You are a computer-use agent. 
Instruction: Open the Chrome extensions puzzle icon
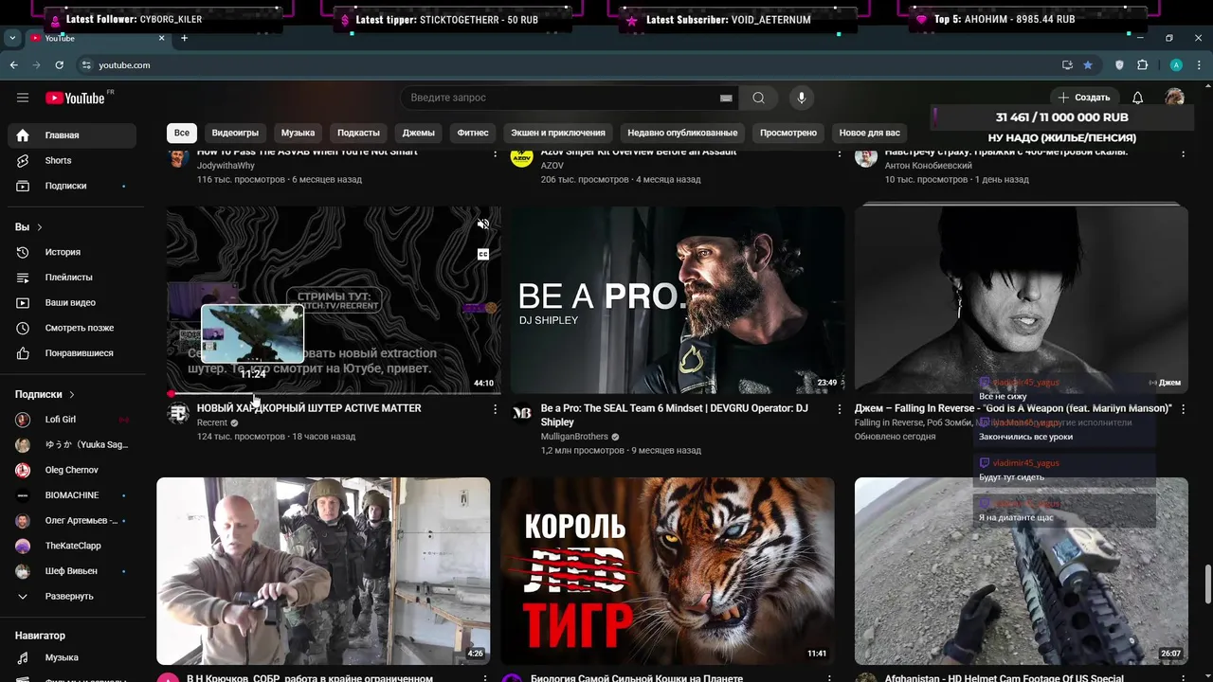(1142, 65)
